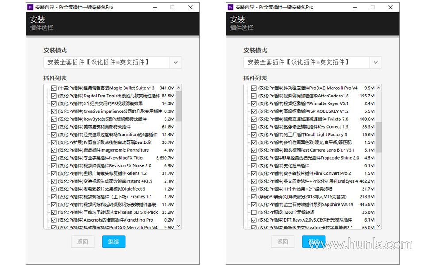Select the 11个Pr效果+2个经典转场 row

313,189
